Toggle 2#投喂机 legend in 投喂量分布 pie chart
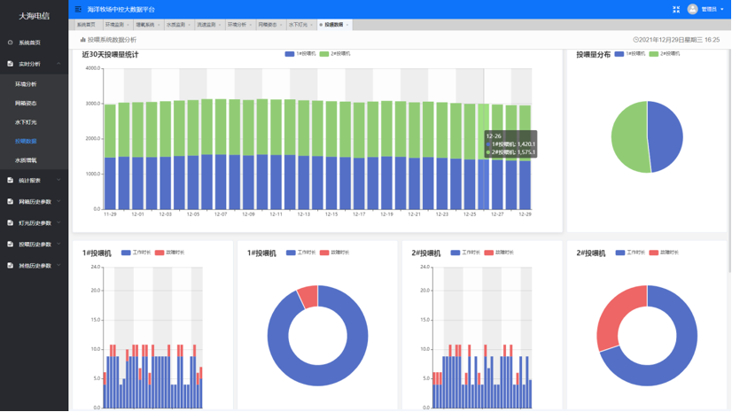Image resolution: width=732 pixels, height=412 pixels. 665,54
